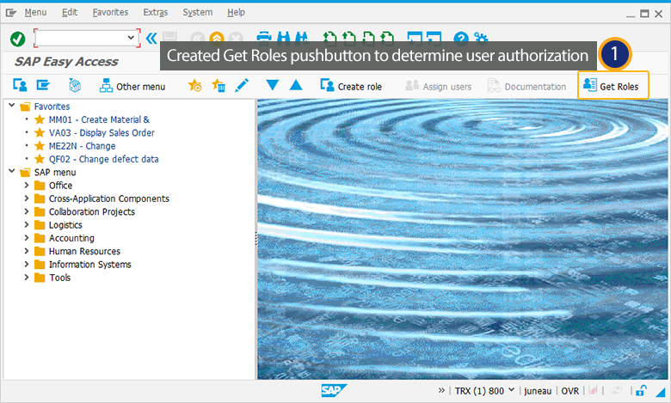
Task: Switch to SAP menu icon
Action: point(43,85)
